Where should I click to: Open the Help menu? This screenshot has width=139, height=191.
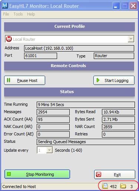click(x=31, y=14)
